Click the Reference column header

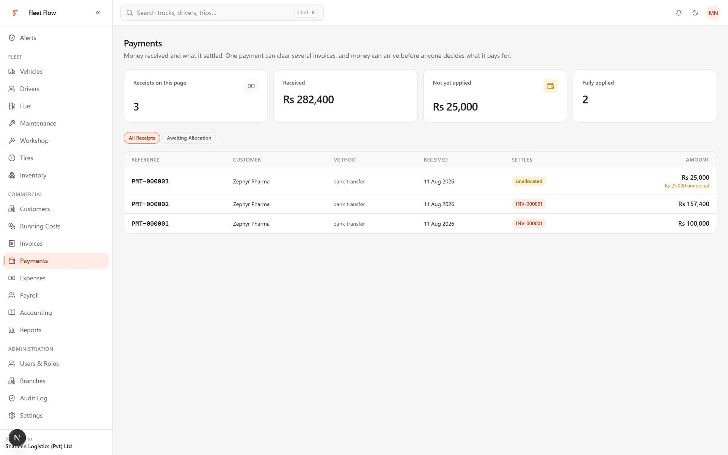tap(146, 160)
